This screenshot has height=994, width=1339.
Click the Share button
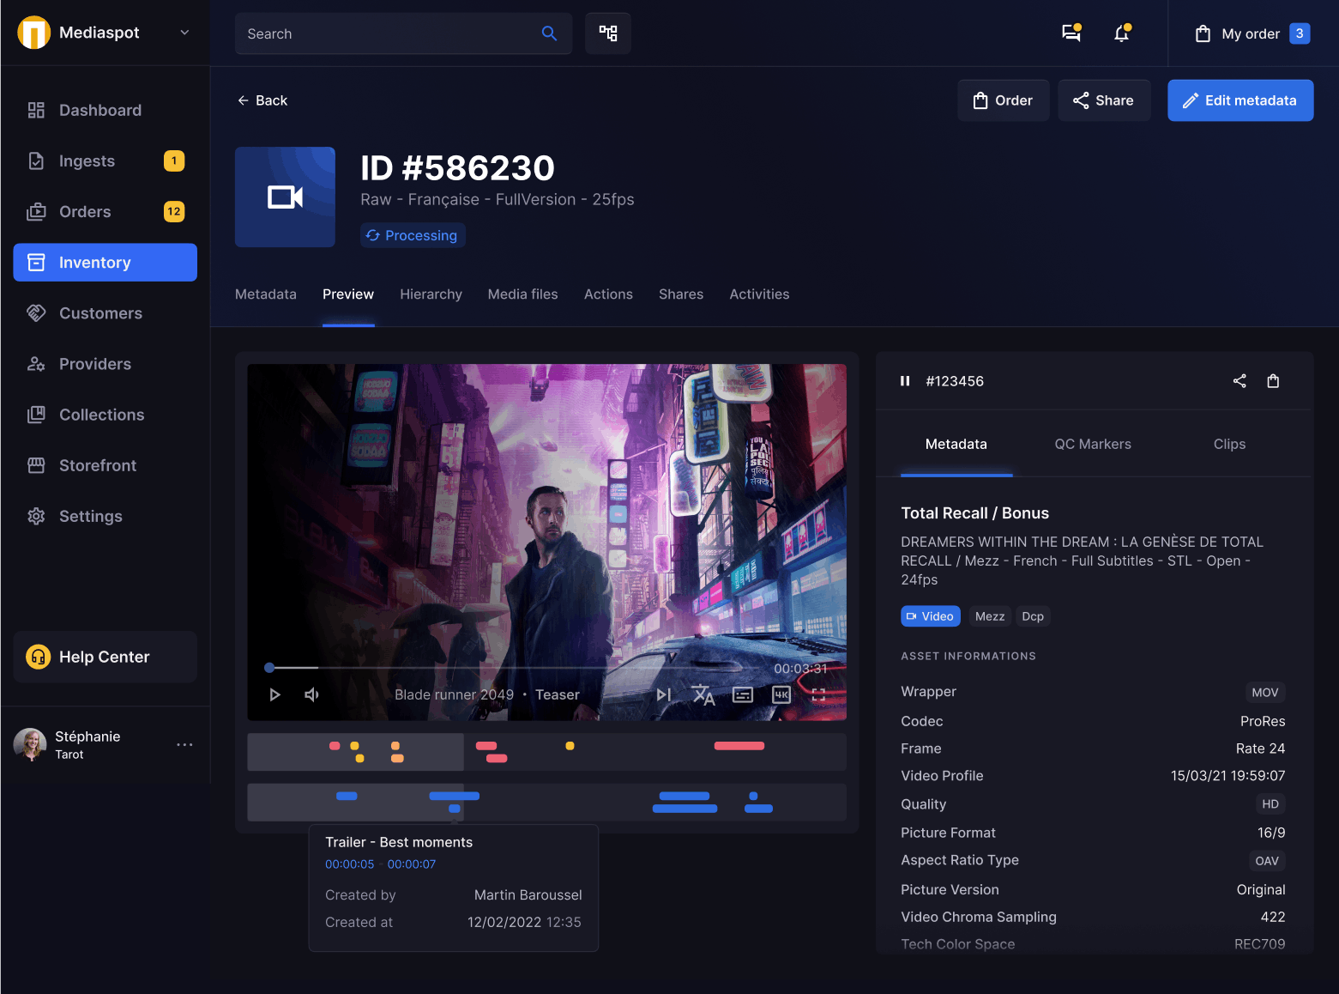[1104, 100]
